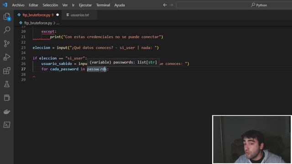
Task: Click cada_password on line 27
Action: pos(64,69)
